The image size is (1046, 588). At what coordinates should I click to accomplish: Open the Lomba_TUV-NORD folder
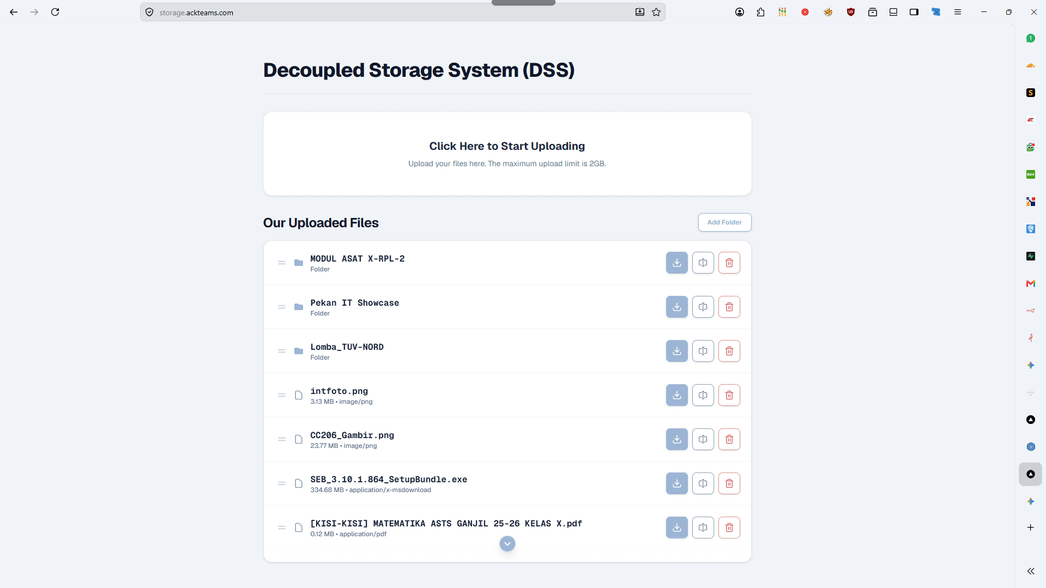[x=347, y=347]
